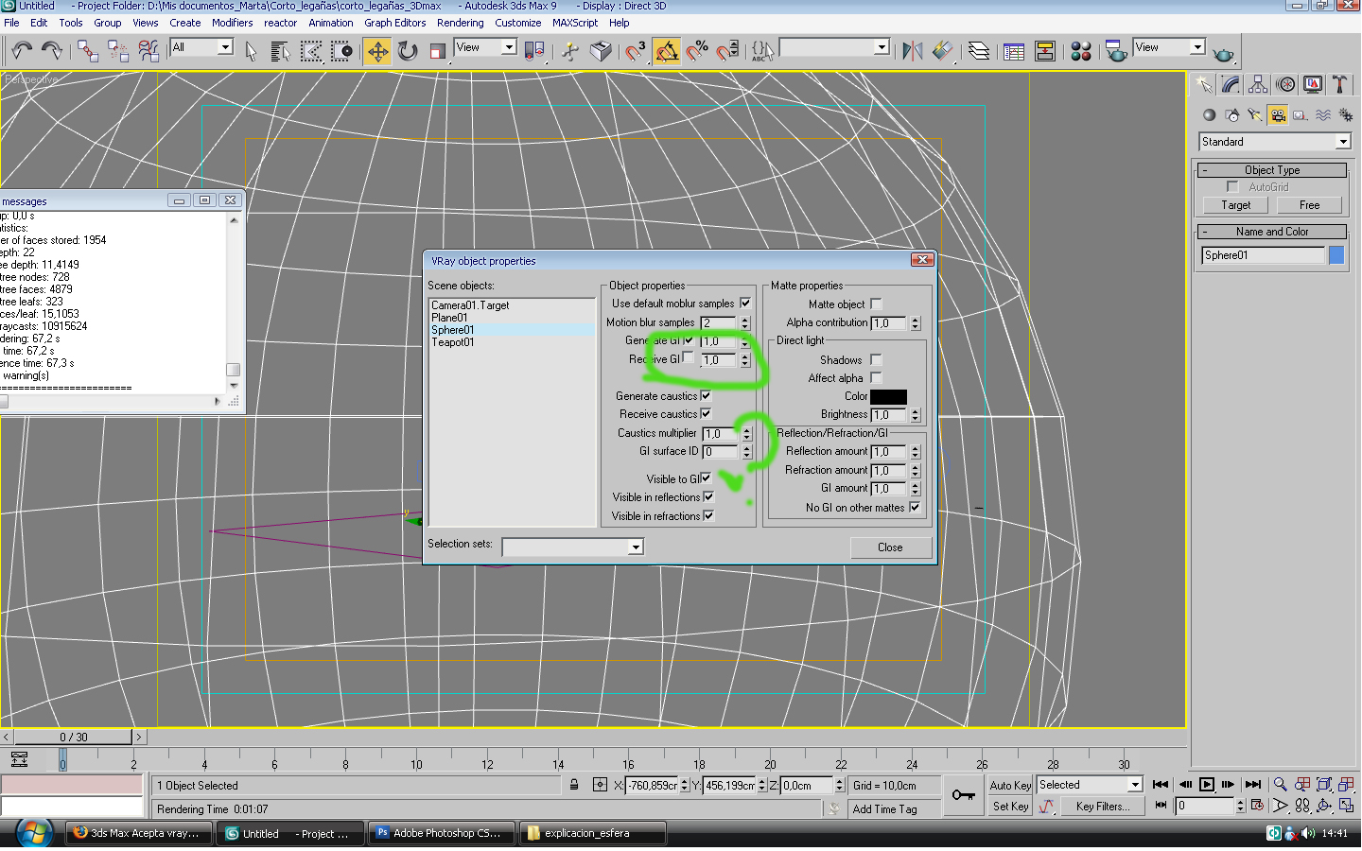1362x851 pixels.
Task: Click the blue Sphere01 object color swatch
Action: click(x=1336, y=255)
